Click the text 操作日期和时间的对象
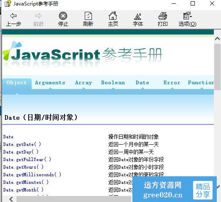This screenshot has width=221, height=202. coord(133,137)
